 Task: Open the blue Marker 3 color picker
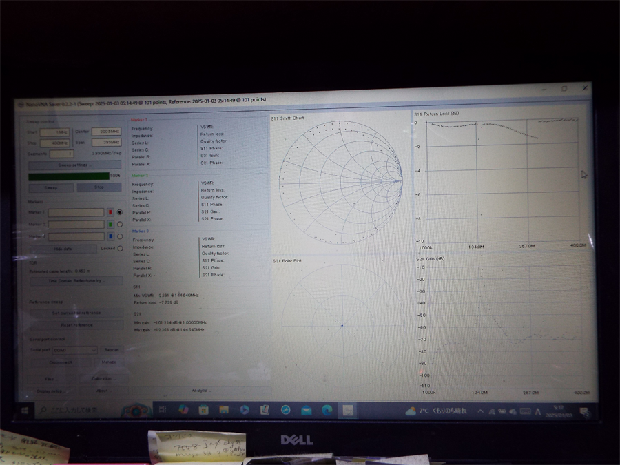click(x=110, y=237)
